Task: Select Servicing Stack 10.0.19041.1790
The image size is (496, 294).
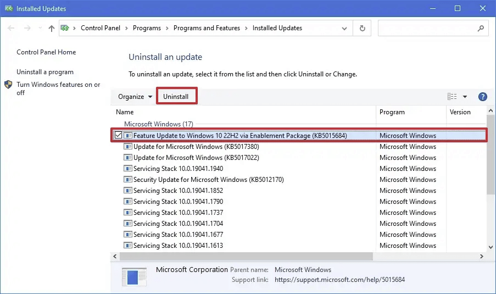Action: click(x=178, y=202)
